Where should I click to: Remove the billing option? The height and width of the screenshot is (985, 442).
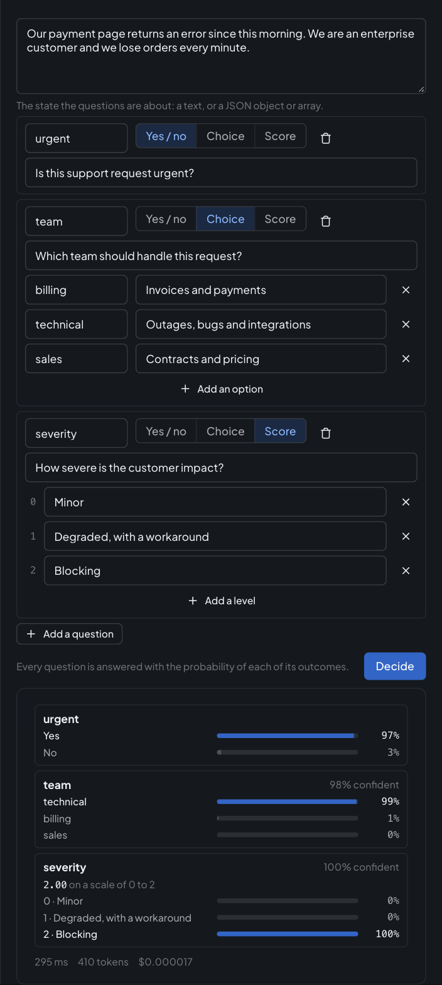406,290
